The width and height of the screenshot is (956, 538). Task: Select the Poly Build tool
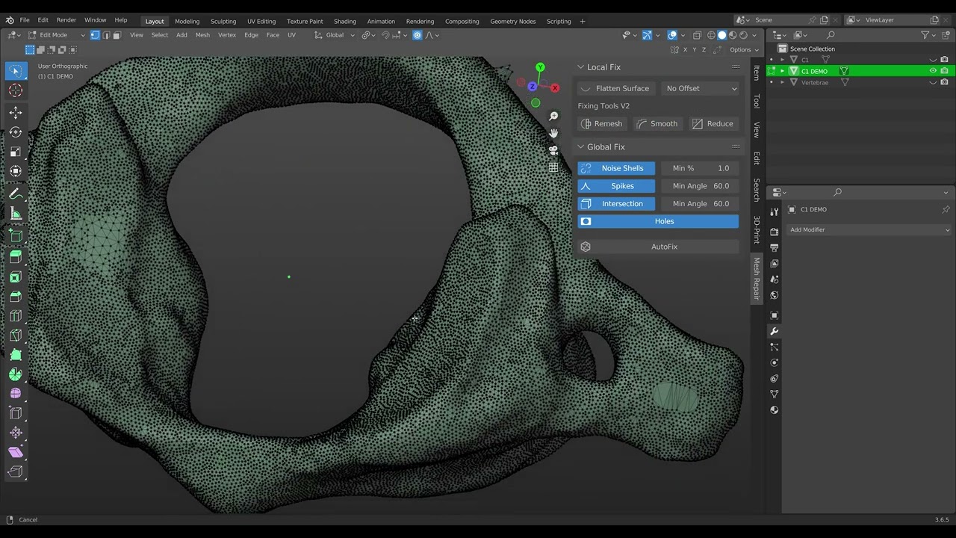tap(16, 355)
